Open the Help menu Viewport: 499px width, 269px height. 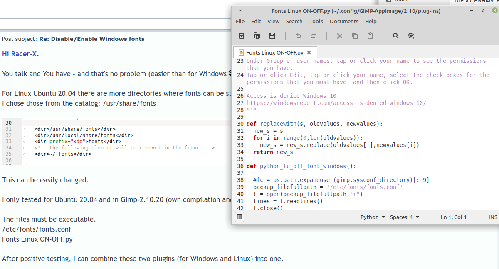pyautogui.click(x=371, y=21)
